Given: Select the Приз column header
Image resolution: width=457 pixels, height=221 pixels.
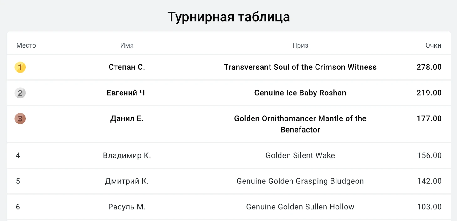Looking at the screenshot, I should click(x=300, y=45).
